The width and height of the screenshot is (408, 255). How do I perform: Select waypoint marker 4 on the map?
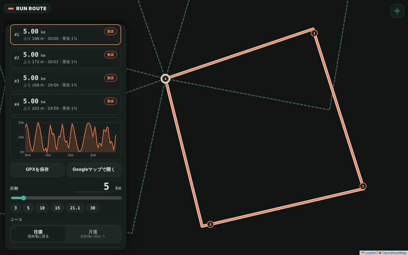click(165, 79)
